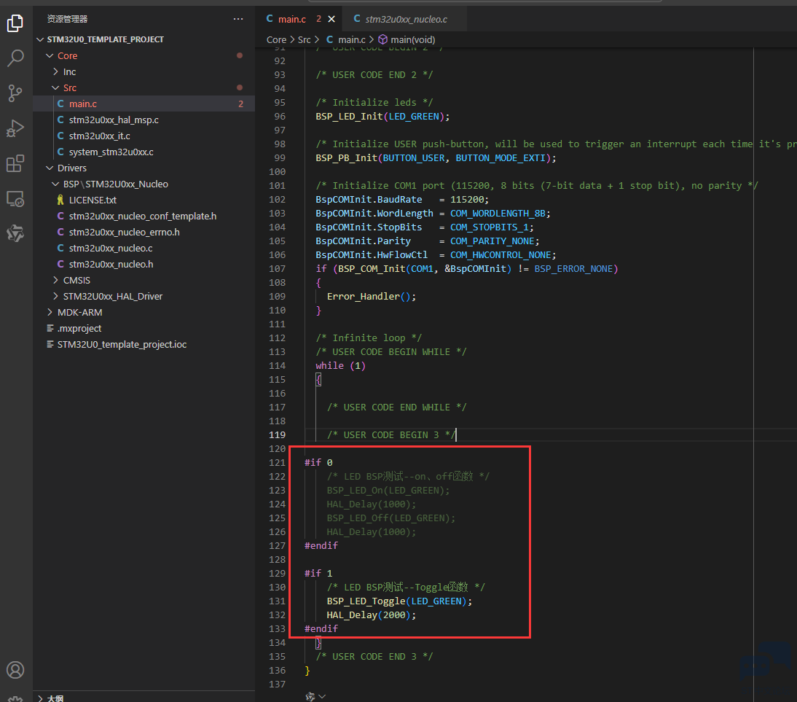Screen dimensions: 797x702
Task: Switch to stm32u0xx_nucleo.c tab
Action: coord(401,19)
